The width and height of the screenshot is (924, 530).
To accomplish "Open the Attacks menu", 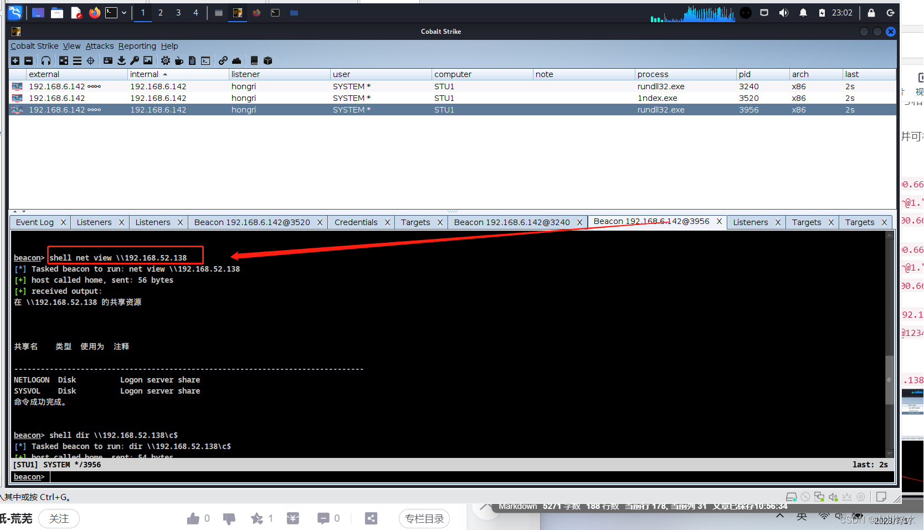I will click(x=100, y=46).
